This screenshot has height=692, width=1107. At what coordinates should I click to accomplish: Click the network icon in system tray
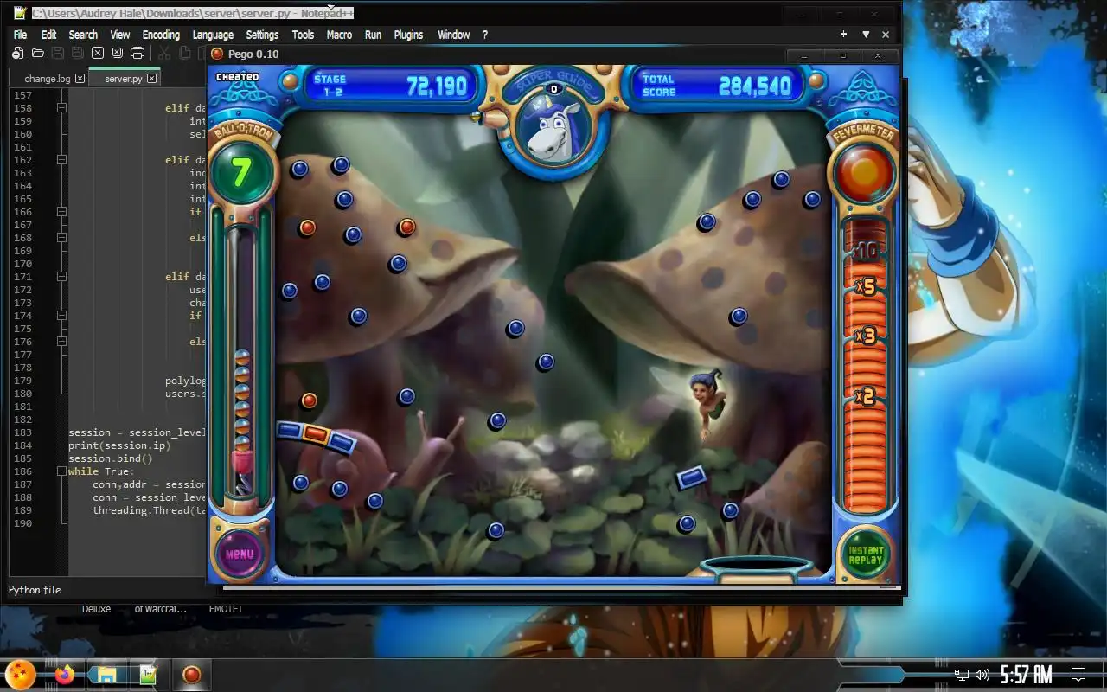click(x=962, y=675)
